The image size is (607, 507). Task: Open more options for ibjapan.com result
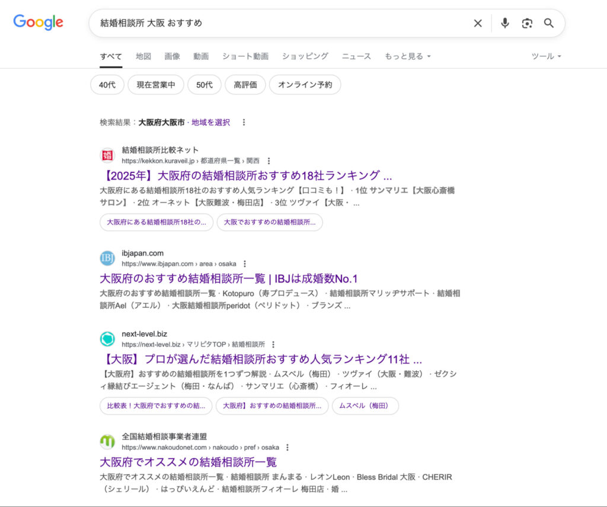(x=245, y=264)
